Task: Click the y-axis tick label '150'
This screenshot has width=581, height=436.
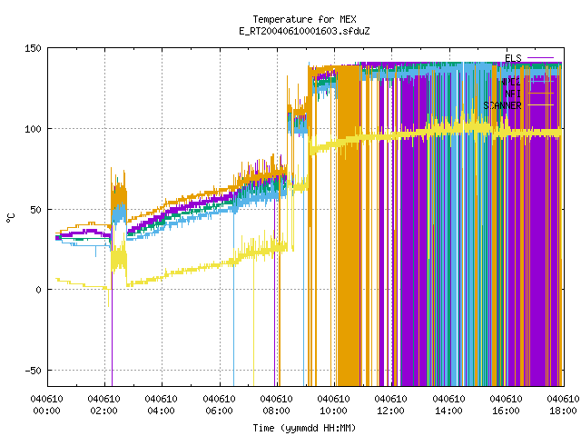Action: [33, 48]
